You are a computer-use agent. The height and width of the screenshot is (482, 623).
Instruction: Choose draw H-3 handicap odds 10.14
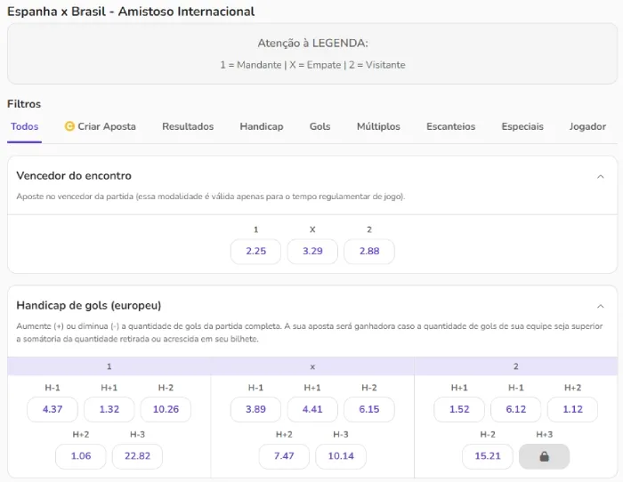pyautogui.click(x=341, y=456)
